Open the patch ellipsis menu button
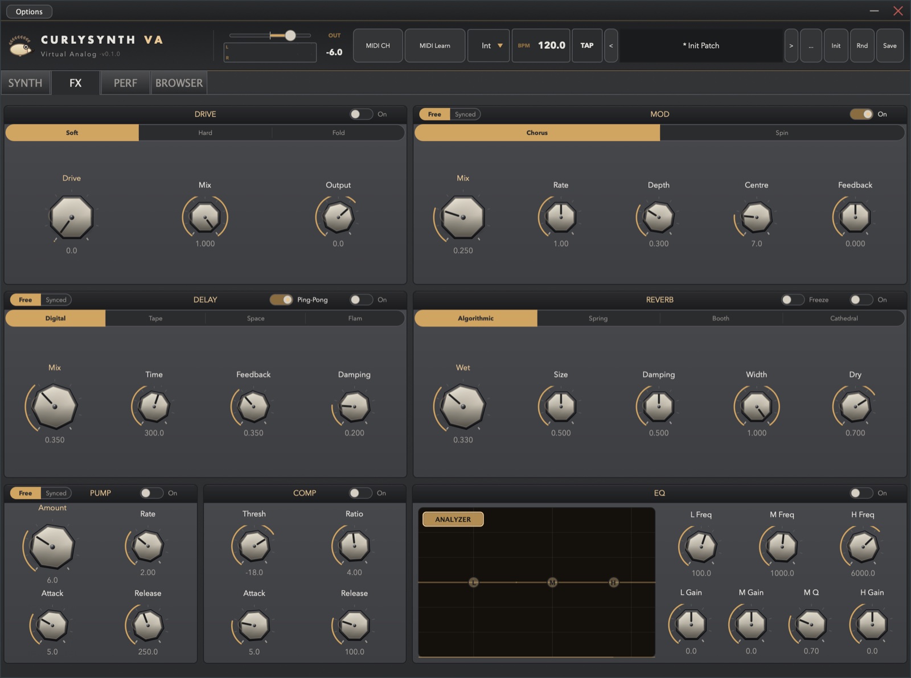The width and height of the screenshot is (911, 678). point(811,46)
